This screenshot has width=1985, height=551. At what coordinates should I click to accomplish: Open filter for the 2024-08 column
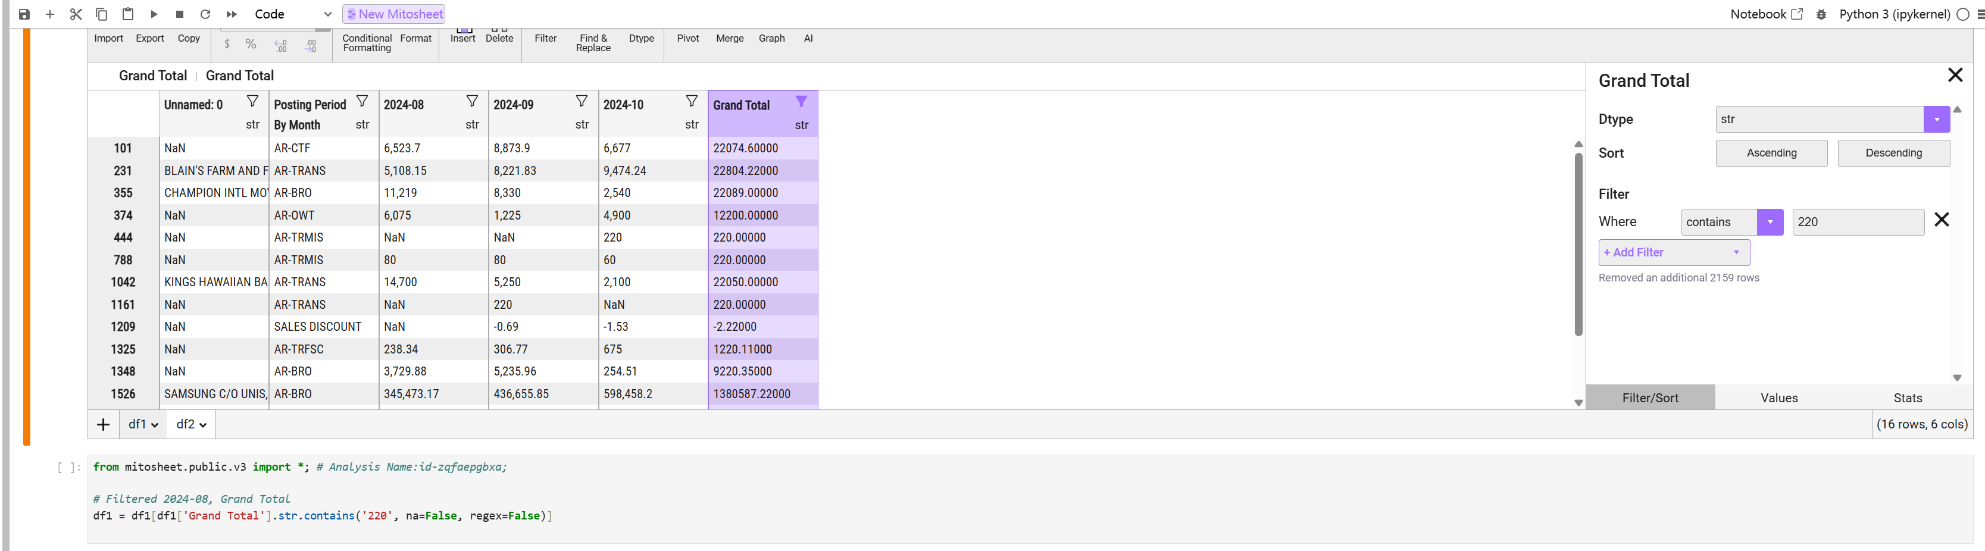473,102
